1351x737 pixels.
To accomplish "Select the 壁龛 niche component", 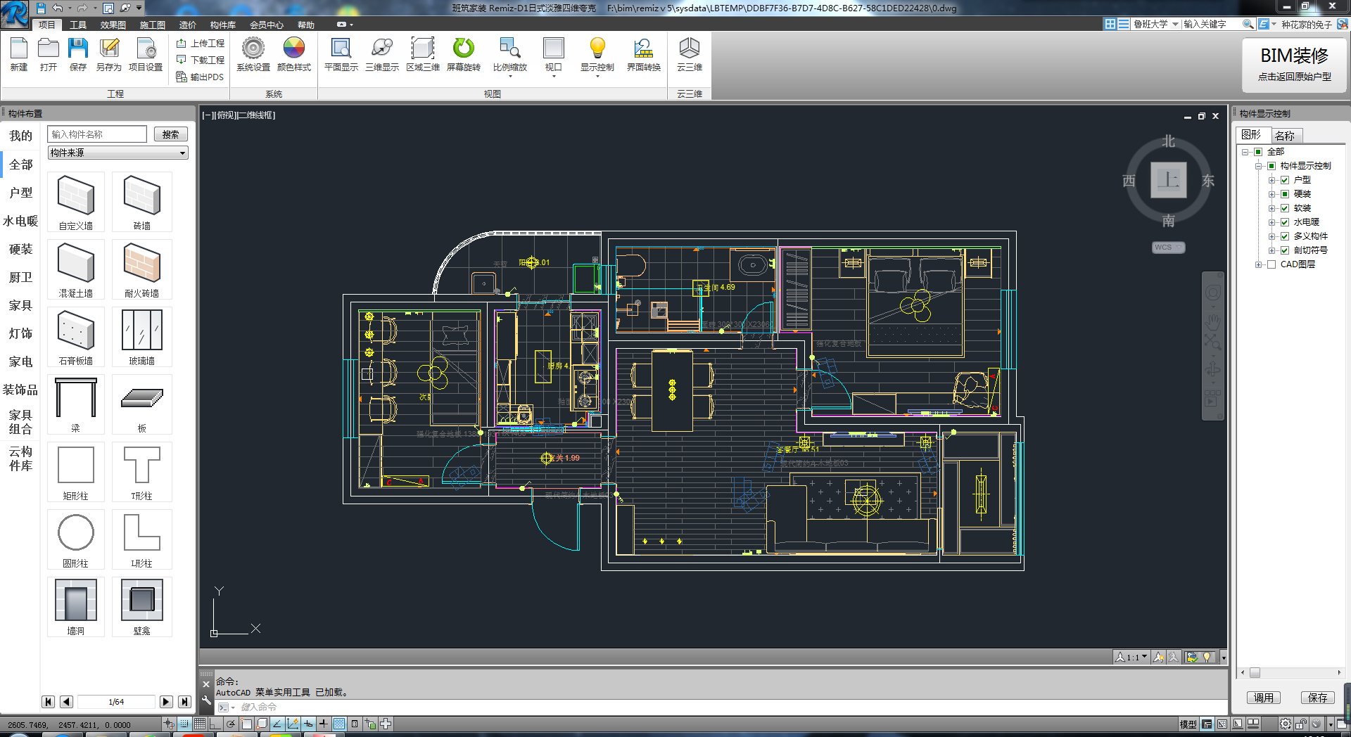I will point(142,607).
